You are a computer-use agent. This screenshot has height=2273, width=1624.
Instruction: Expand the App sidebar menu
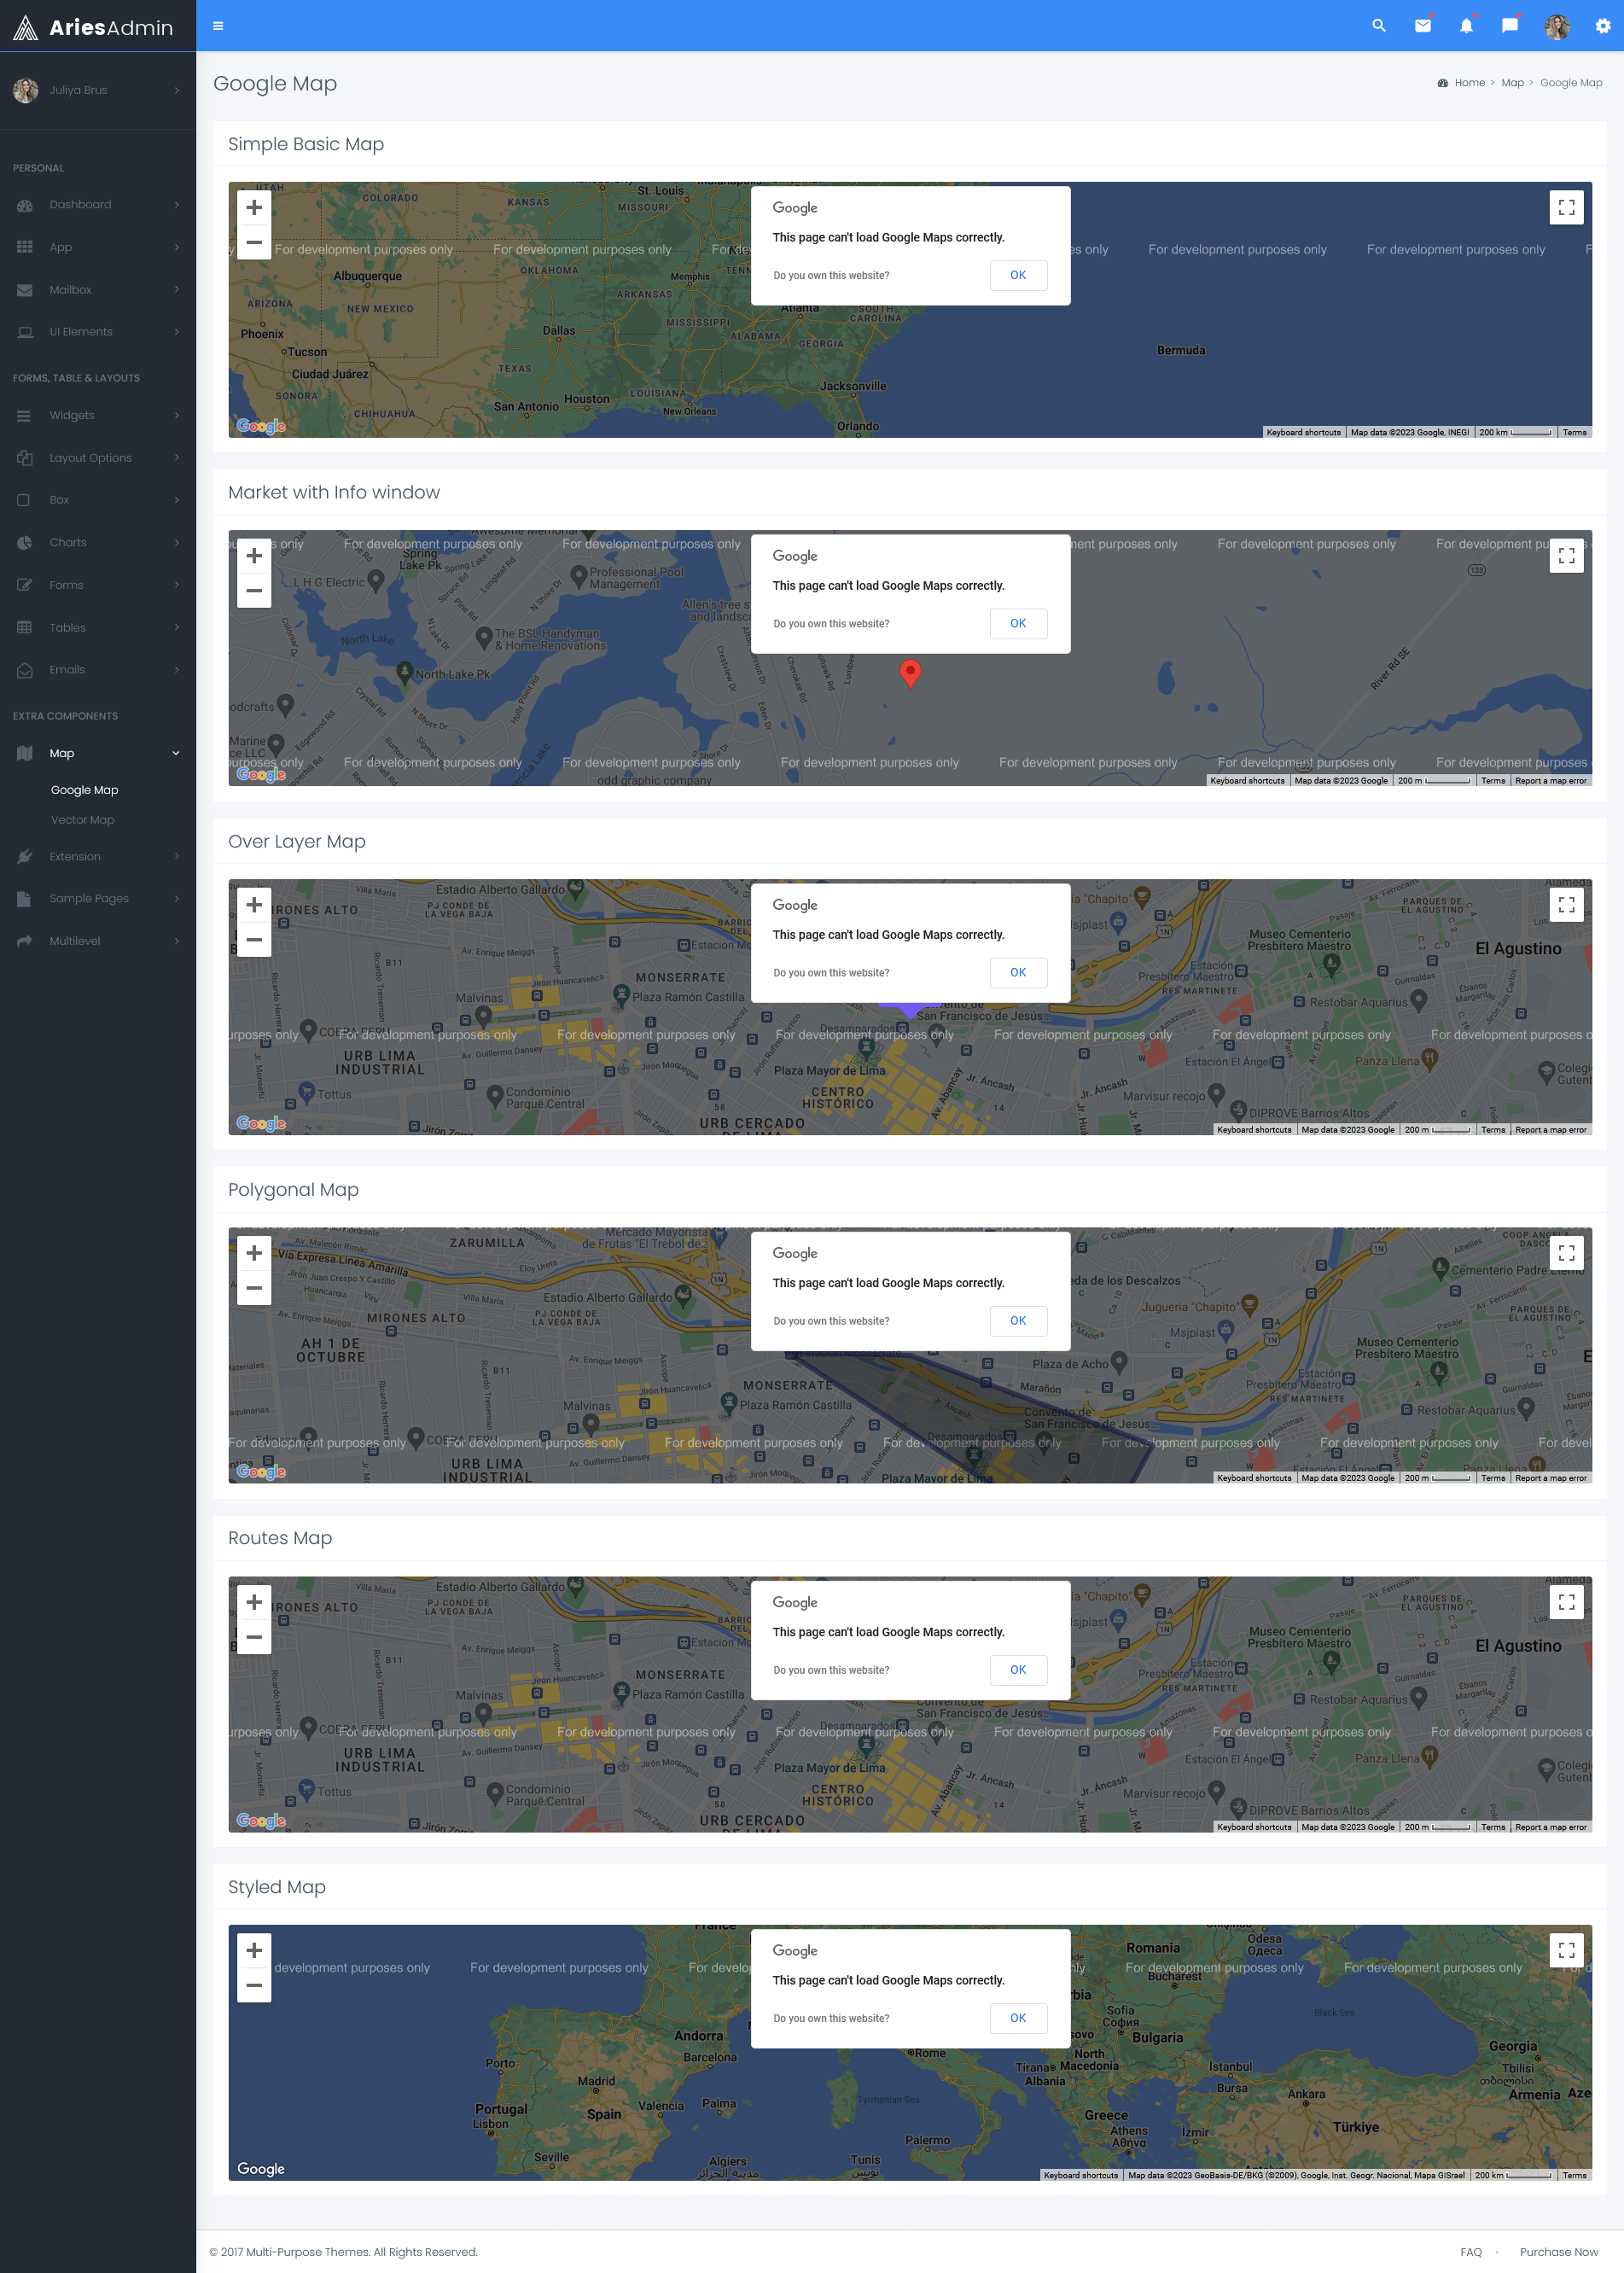pyautogui.click(x=98, y=247)
